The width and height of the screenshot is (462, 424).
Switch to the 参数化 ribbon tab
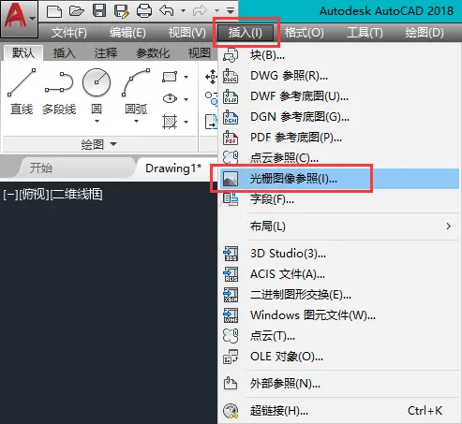point(153,53)
